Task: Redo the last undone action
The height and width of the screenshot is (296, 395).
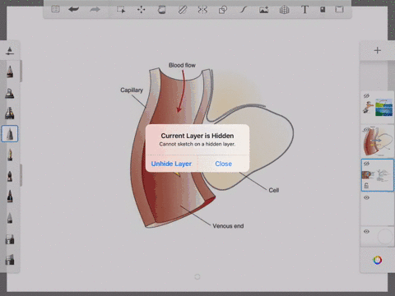Action: pyautogui.click(x=95, y=10)
